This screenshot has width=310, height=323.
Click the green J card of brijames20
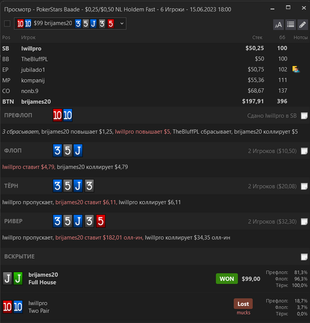tap(18, 279)
